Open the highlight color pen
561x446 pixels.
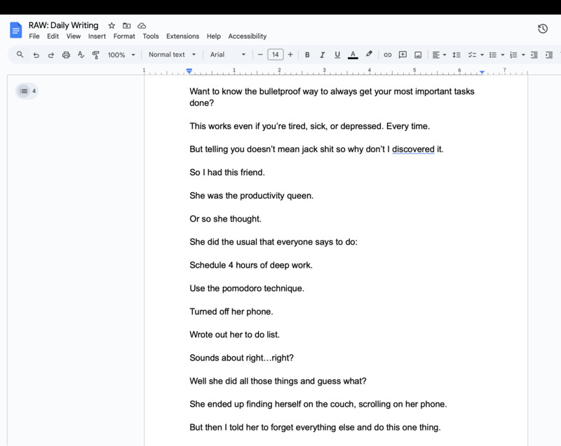[x=369, y=54]
